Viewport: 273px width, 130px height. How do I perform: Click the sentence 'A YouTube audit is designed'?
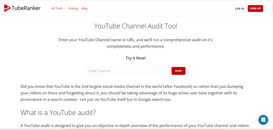tap(135, 125)
